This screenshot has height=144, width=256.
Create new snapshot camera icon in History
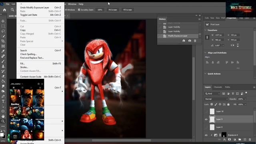[190, 41]
